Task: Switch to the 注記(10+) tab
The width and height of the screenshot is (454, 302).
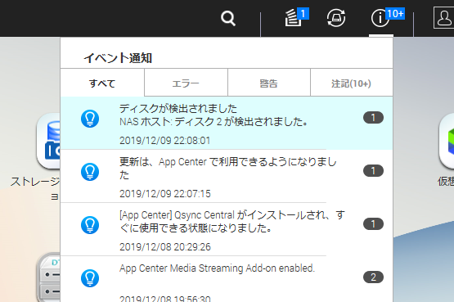Action: [x=352, y=83]
